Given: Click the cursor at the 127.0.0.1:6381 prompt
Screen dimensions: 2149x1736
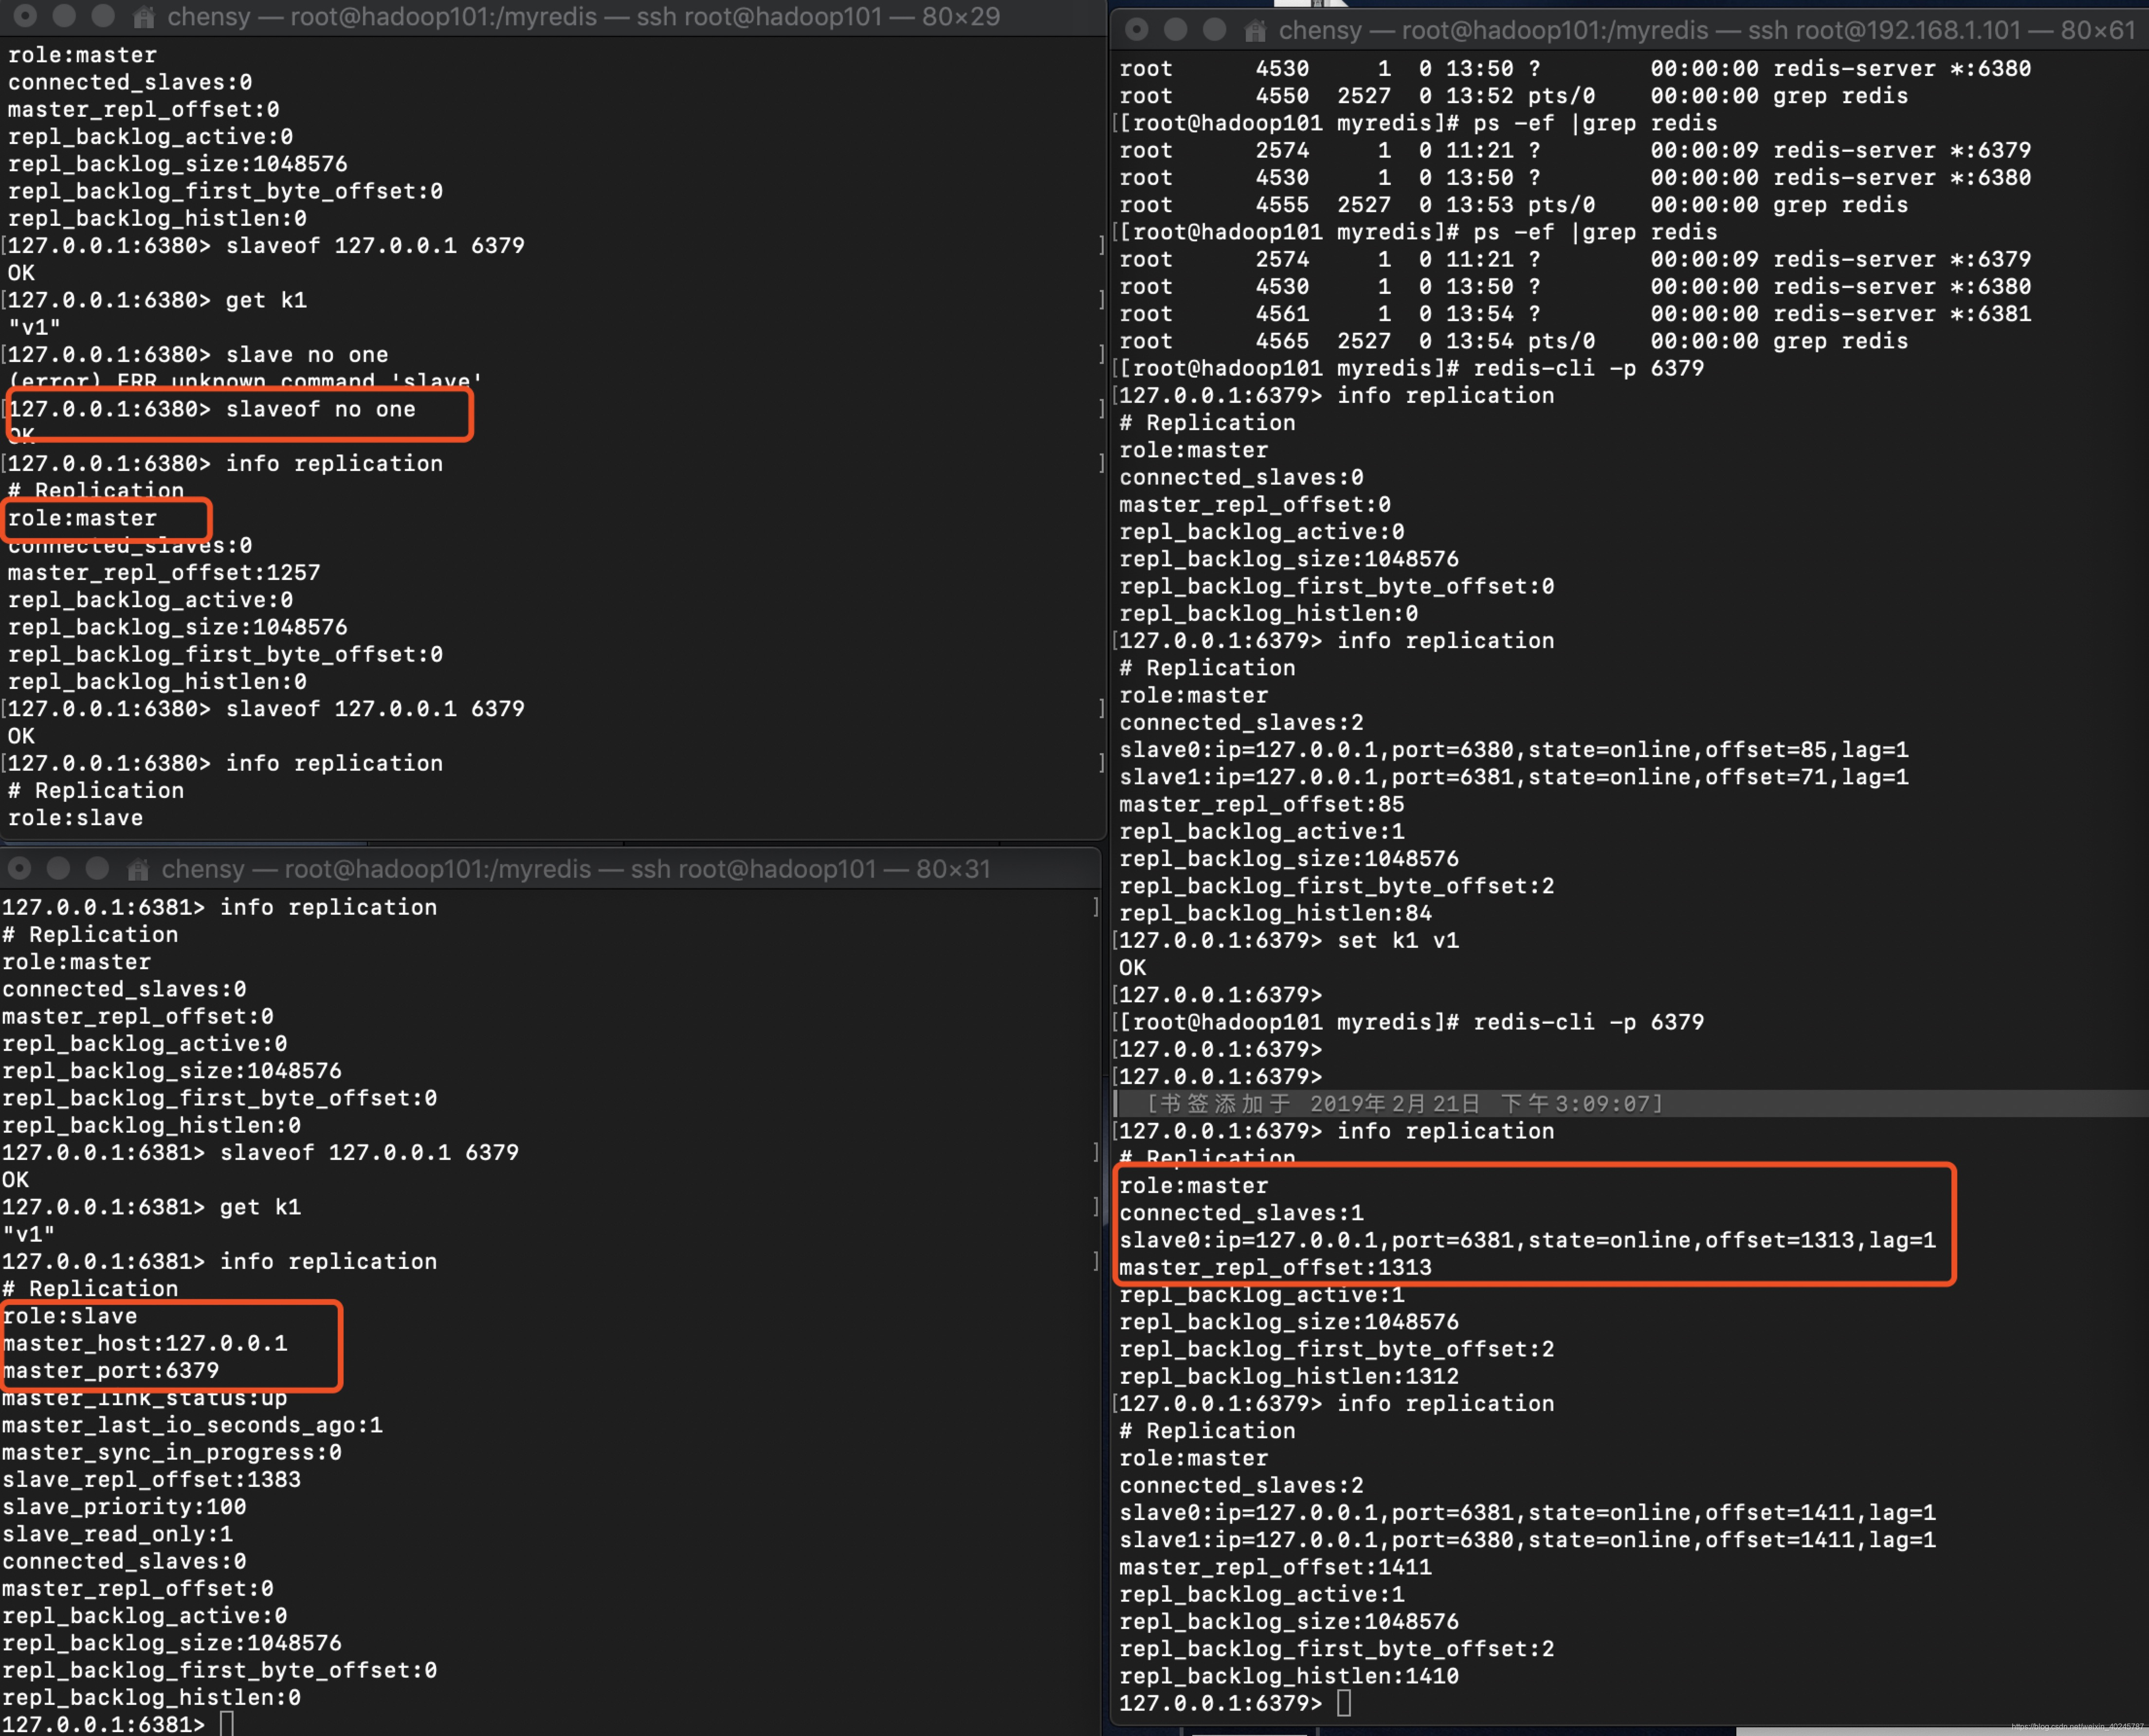Looking at the screenshot, I should 227,1723.
